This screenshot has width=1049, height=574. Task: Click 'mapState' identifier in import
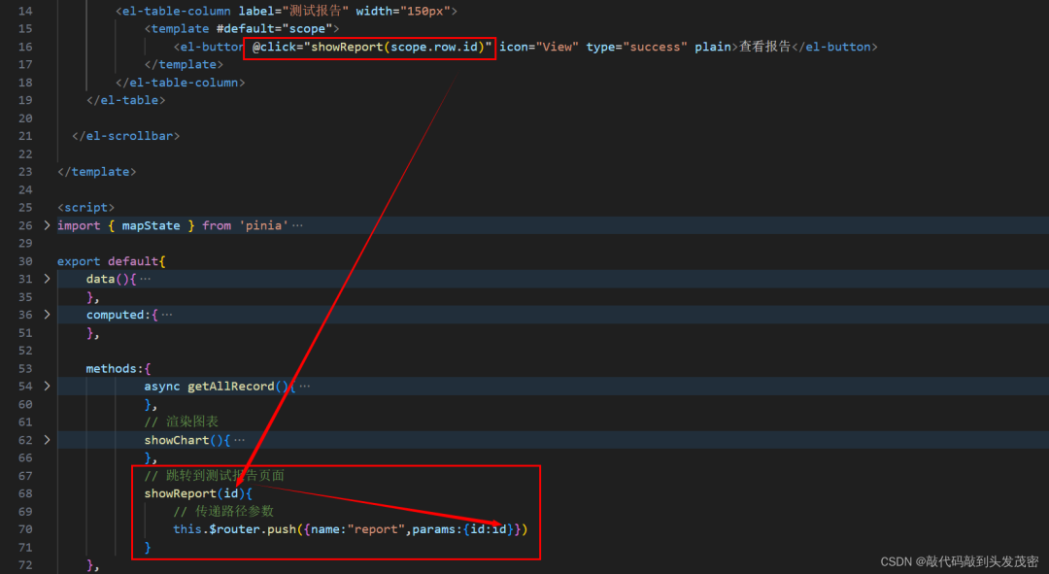[151, 225]
